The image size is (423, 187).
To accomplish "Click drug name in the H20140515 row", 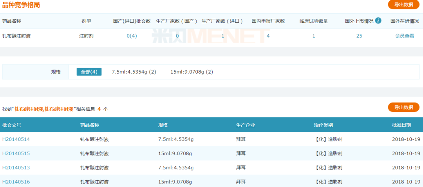I will click(x=94, y=154).
